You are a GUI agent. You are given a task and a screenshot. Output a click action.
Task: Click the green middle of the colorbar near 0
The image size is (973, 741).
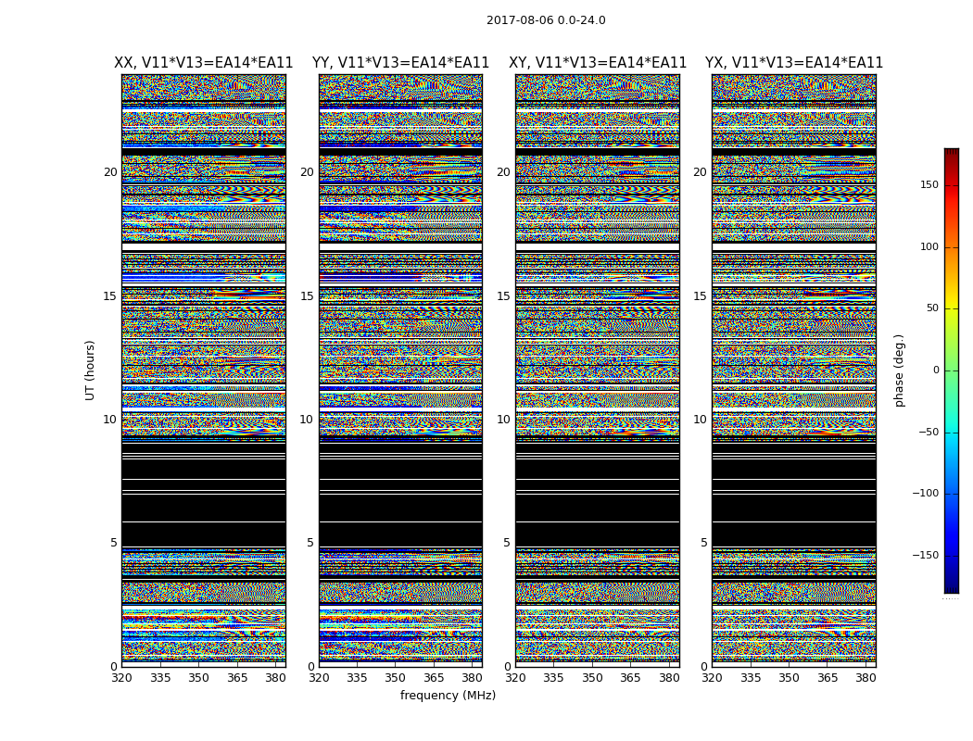click(952, 370)
